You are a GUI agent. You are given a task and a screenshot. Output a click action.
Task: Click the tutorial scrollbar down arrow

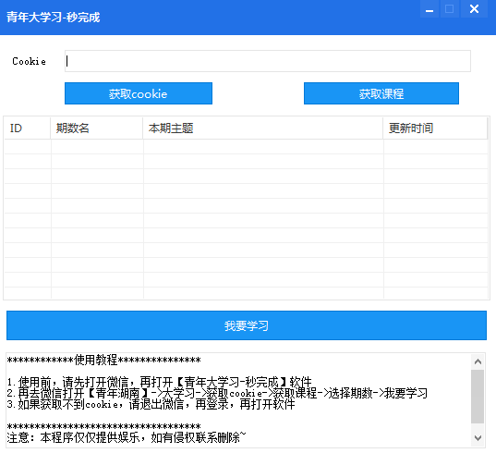(478, 438)
